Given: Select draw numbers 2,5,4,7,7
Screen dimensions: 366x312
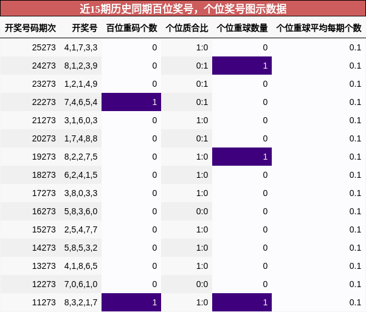Looking at the screenshot, I should (x=81, y=229).
